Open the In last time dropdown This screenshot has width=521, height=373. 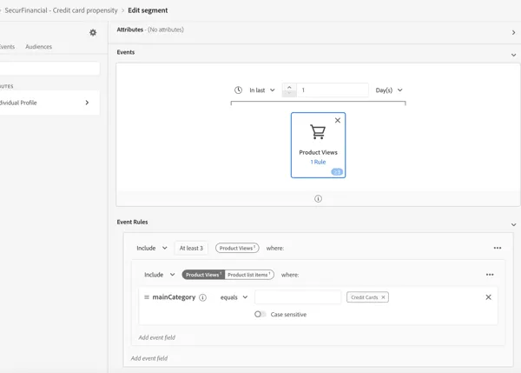[x=262, y=90]
